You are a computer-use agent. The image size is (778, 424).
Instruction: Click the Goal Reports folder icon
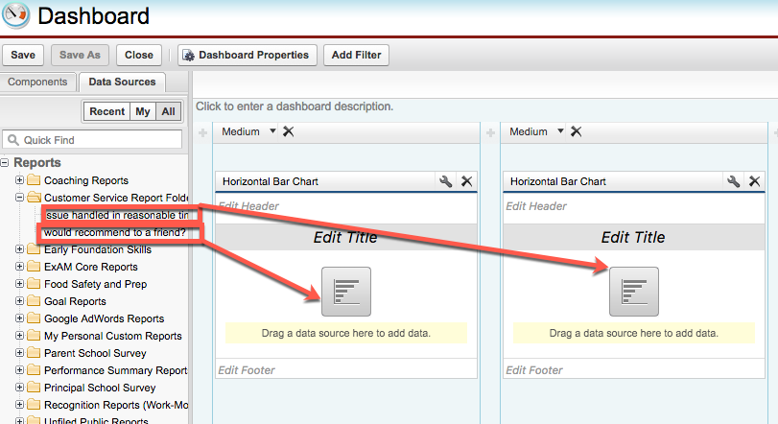coord(34,300)
